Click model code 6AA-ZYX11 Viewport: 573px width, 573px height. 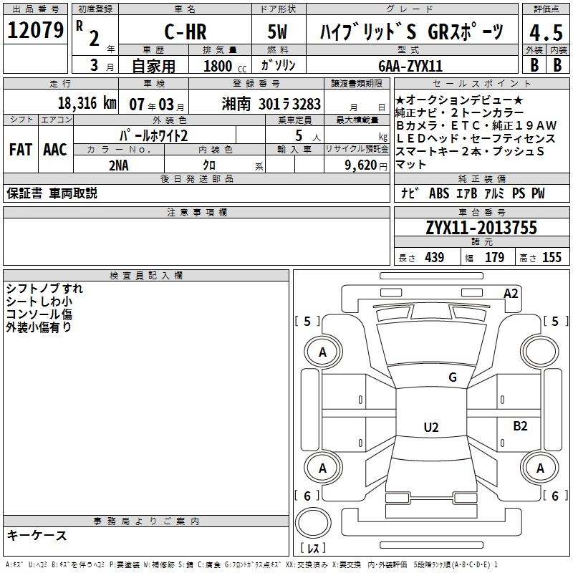coord(410,66)
